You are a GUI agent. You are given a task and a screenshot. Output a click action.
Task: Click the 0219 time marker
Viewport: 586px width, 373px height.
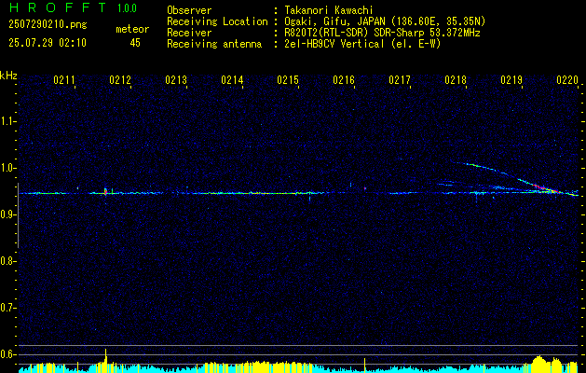pyautogui.click(x=511, y=79)
